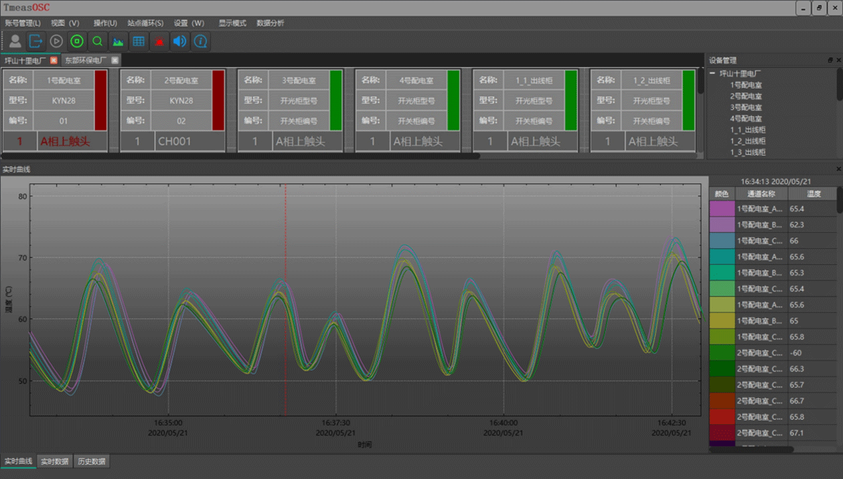This screenshot has height=479, width=843.
Task: Open the curve chart view icon
Action: (x=118, y=41)
